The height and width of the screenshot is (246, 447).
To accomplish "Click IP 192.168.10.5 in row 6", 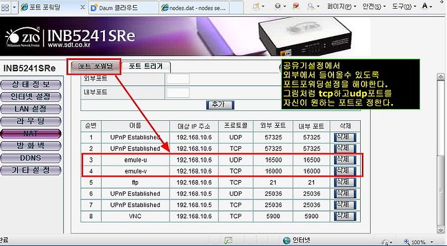I will point(194,194).
